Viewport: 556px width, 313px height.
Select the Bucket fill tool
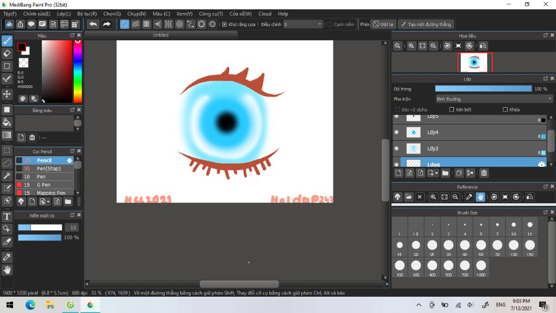pyautogui.click(x=7, y=122)
